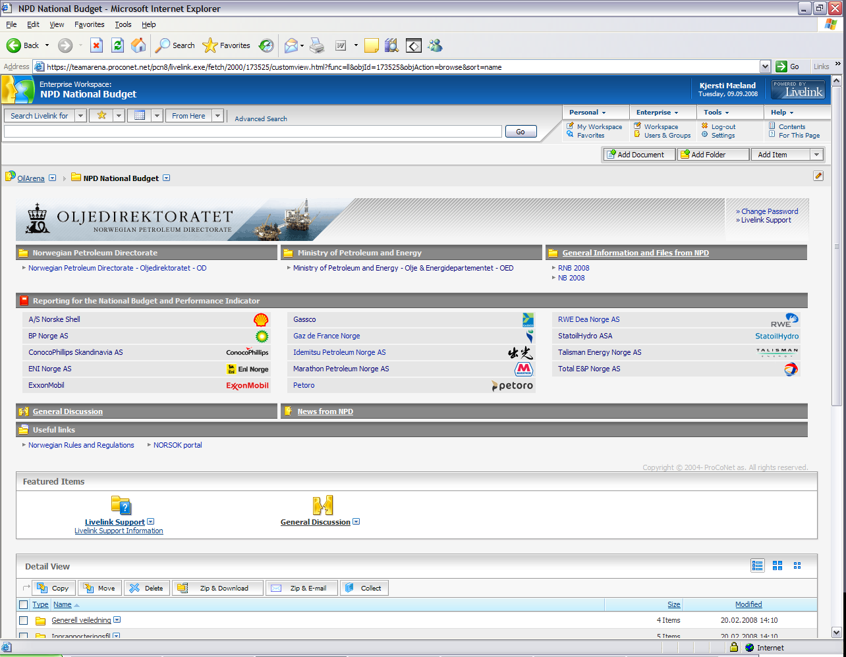Click in the Livelink search input field

pyautogui.click(x=253, y=132)
